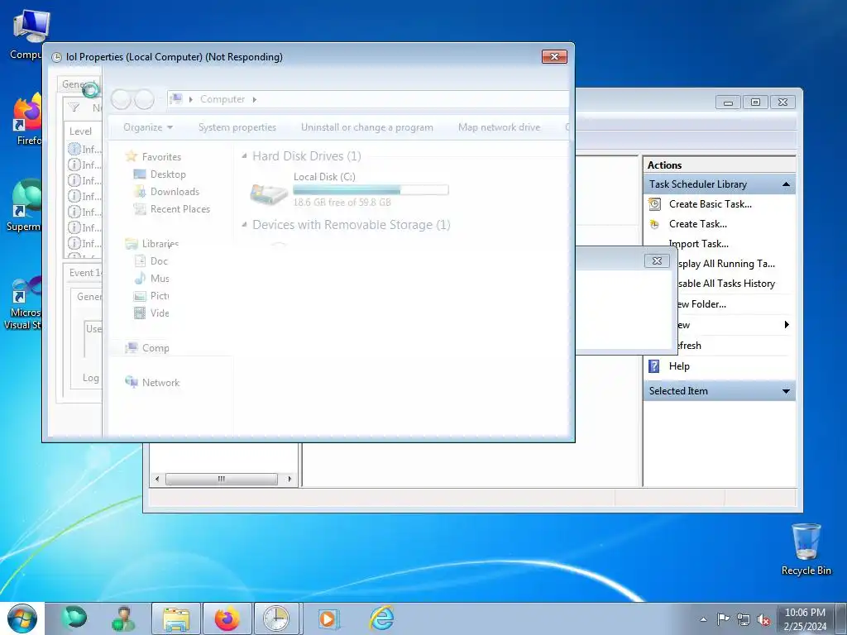Show hidden tray icons arrow
The image size is (847, 635).
[703, 619]
